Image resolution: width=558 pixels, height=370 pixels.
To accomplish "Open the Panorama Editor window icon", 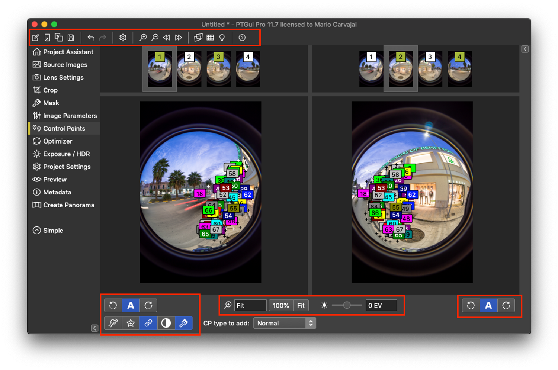I will [x=198, y=38].
